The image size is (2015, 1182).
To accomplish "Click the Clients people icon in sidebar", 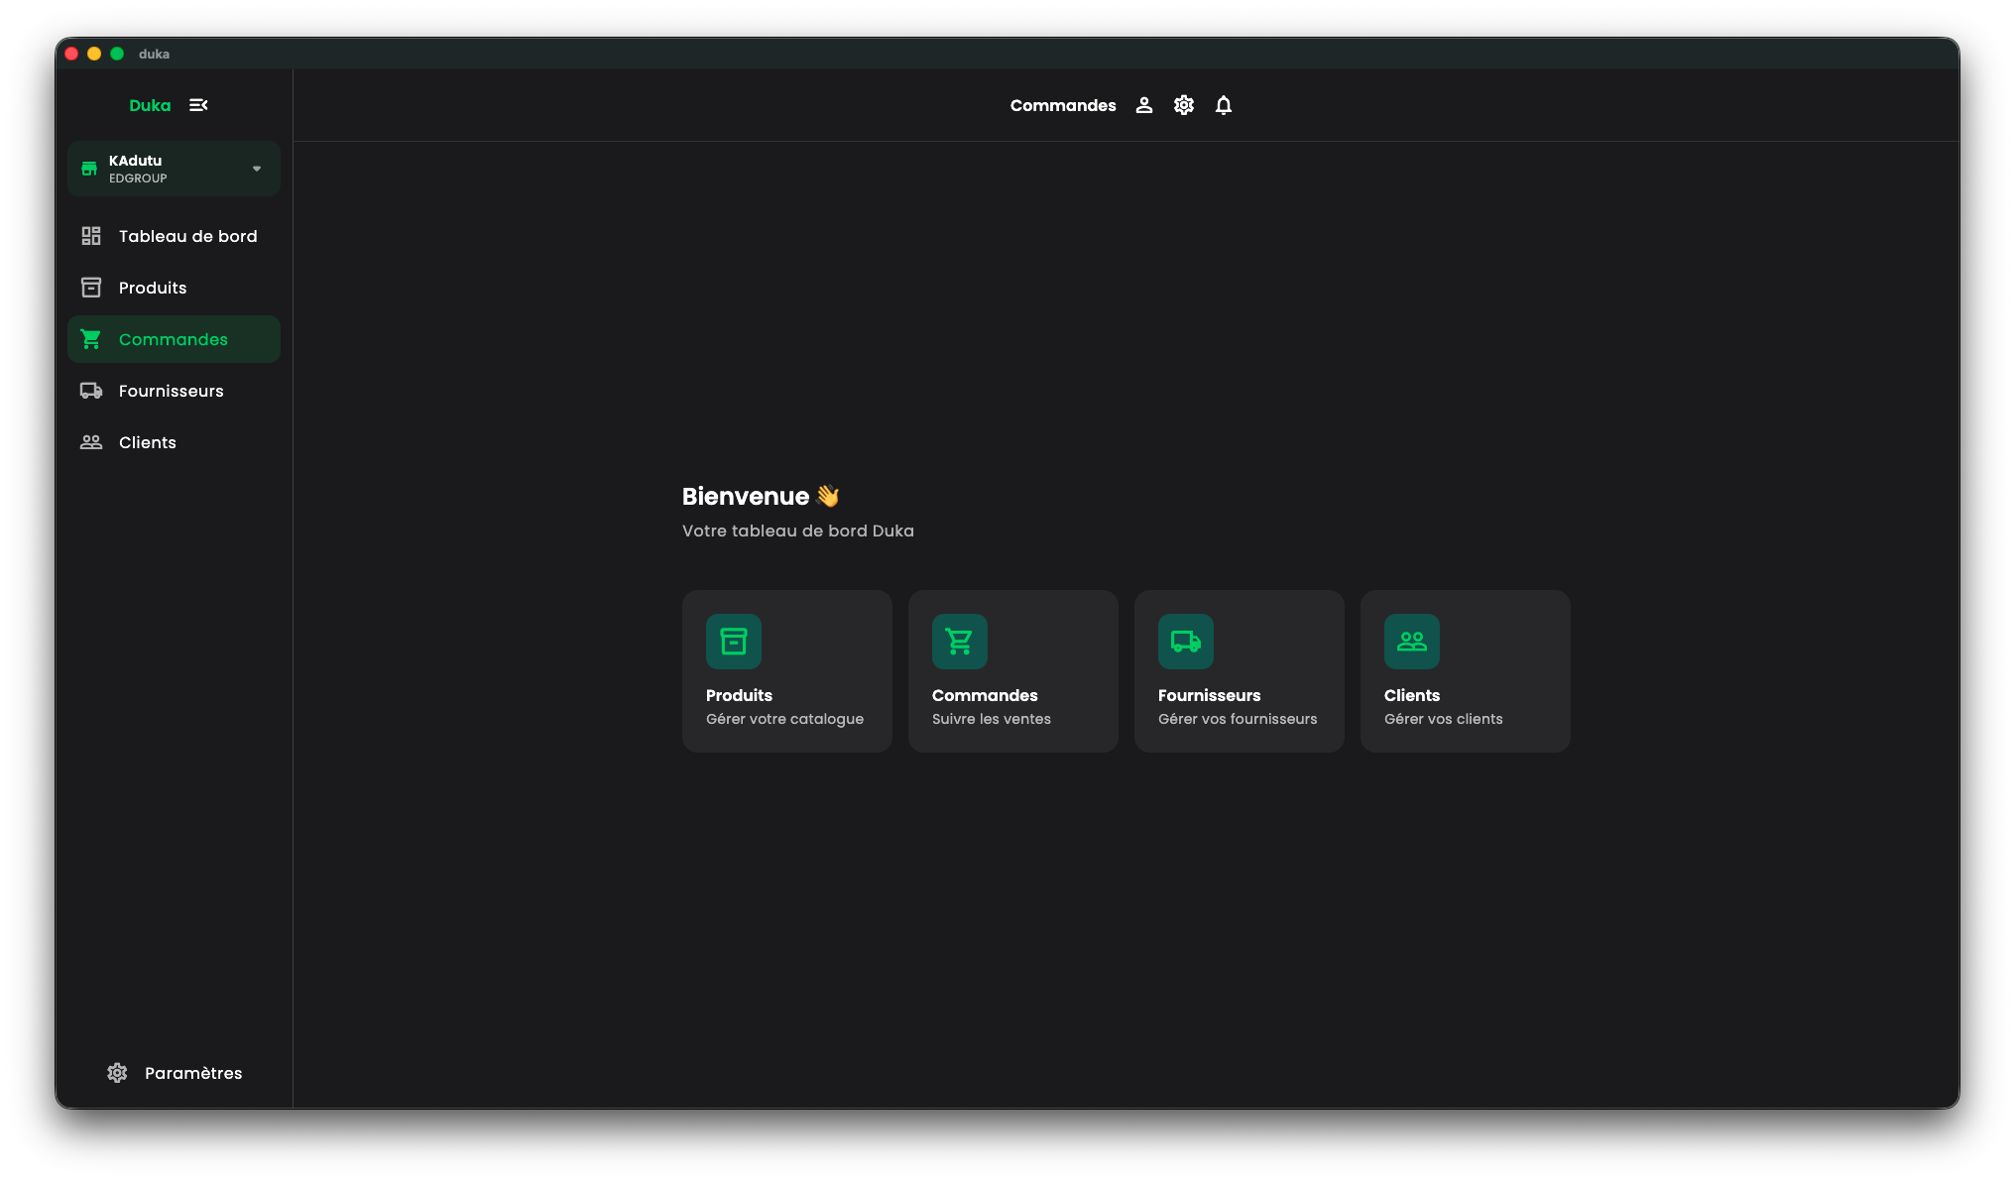I will [x=91, y=442].
